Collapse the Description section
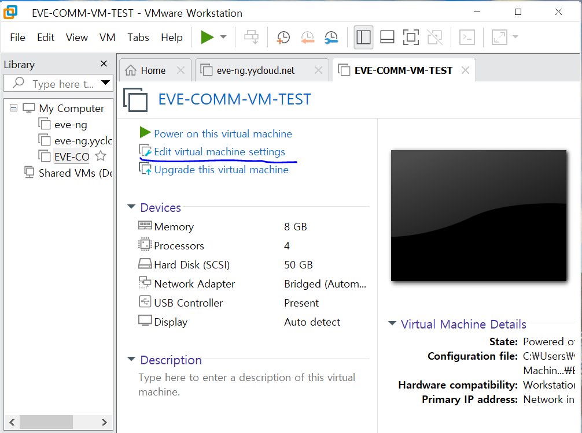The image size is (582, 433). pos(131,359)
